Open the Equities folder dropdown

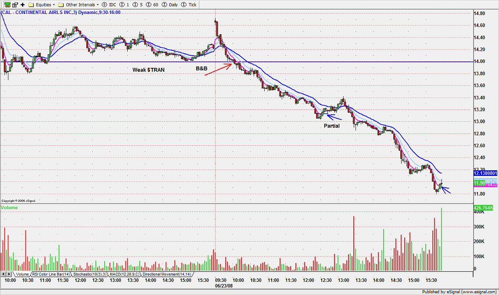42,5
